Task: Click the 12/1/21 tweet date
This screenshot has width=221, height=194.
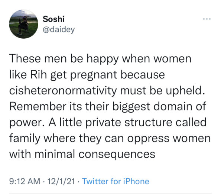Action: click(x=61, y=181)
